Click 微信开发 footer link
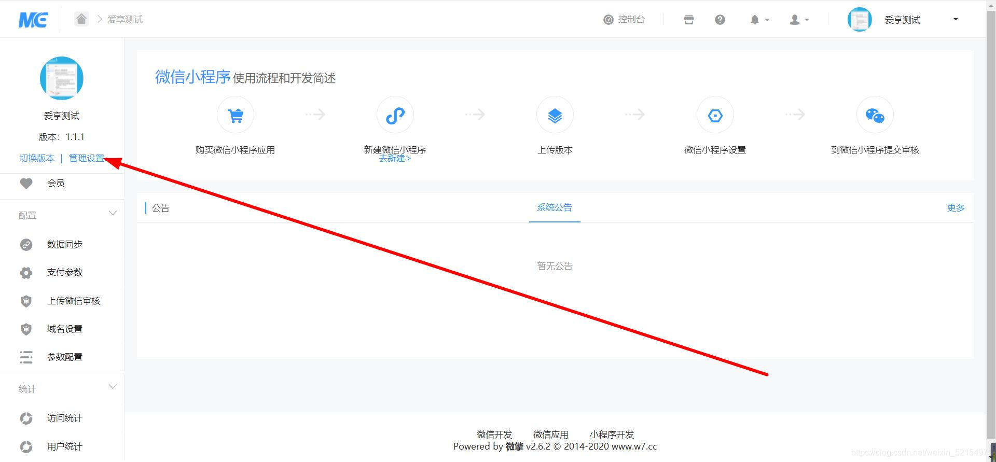The image size is (996, 462). pos(494,435)
